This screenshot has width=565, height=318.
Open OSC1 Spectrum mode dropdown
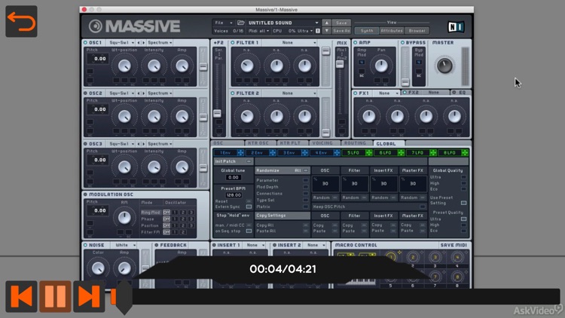coord(159,42)
